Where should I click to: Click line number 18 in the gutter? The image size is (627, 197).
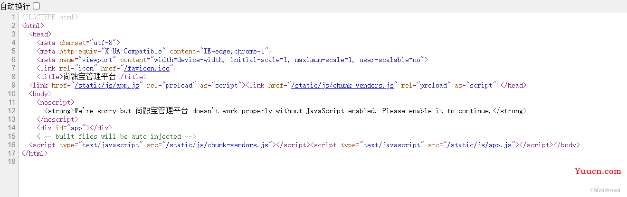coord(12,162)
